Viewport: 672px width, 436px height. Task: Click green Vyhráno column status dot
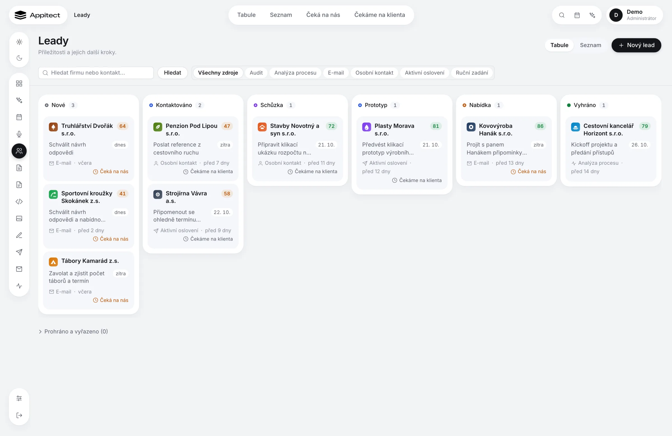pyautogui.click(x=569, y=105)
